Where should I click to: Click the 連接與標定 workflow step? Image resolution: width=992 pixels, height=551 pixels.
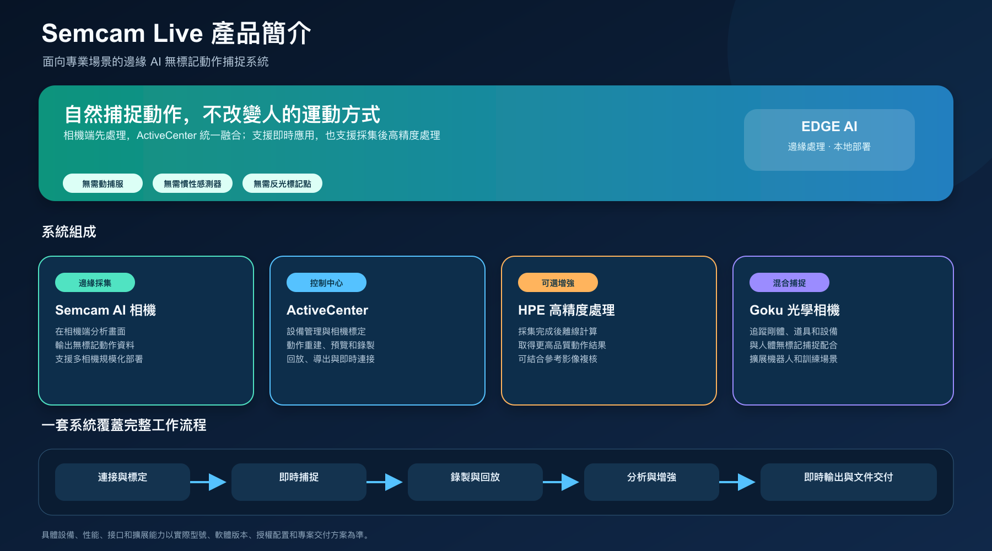[122, 482]
